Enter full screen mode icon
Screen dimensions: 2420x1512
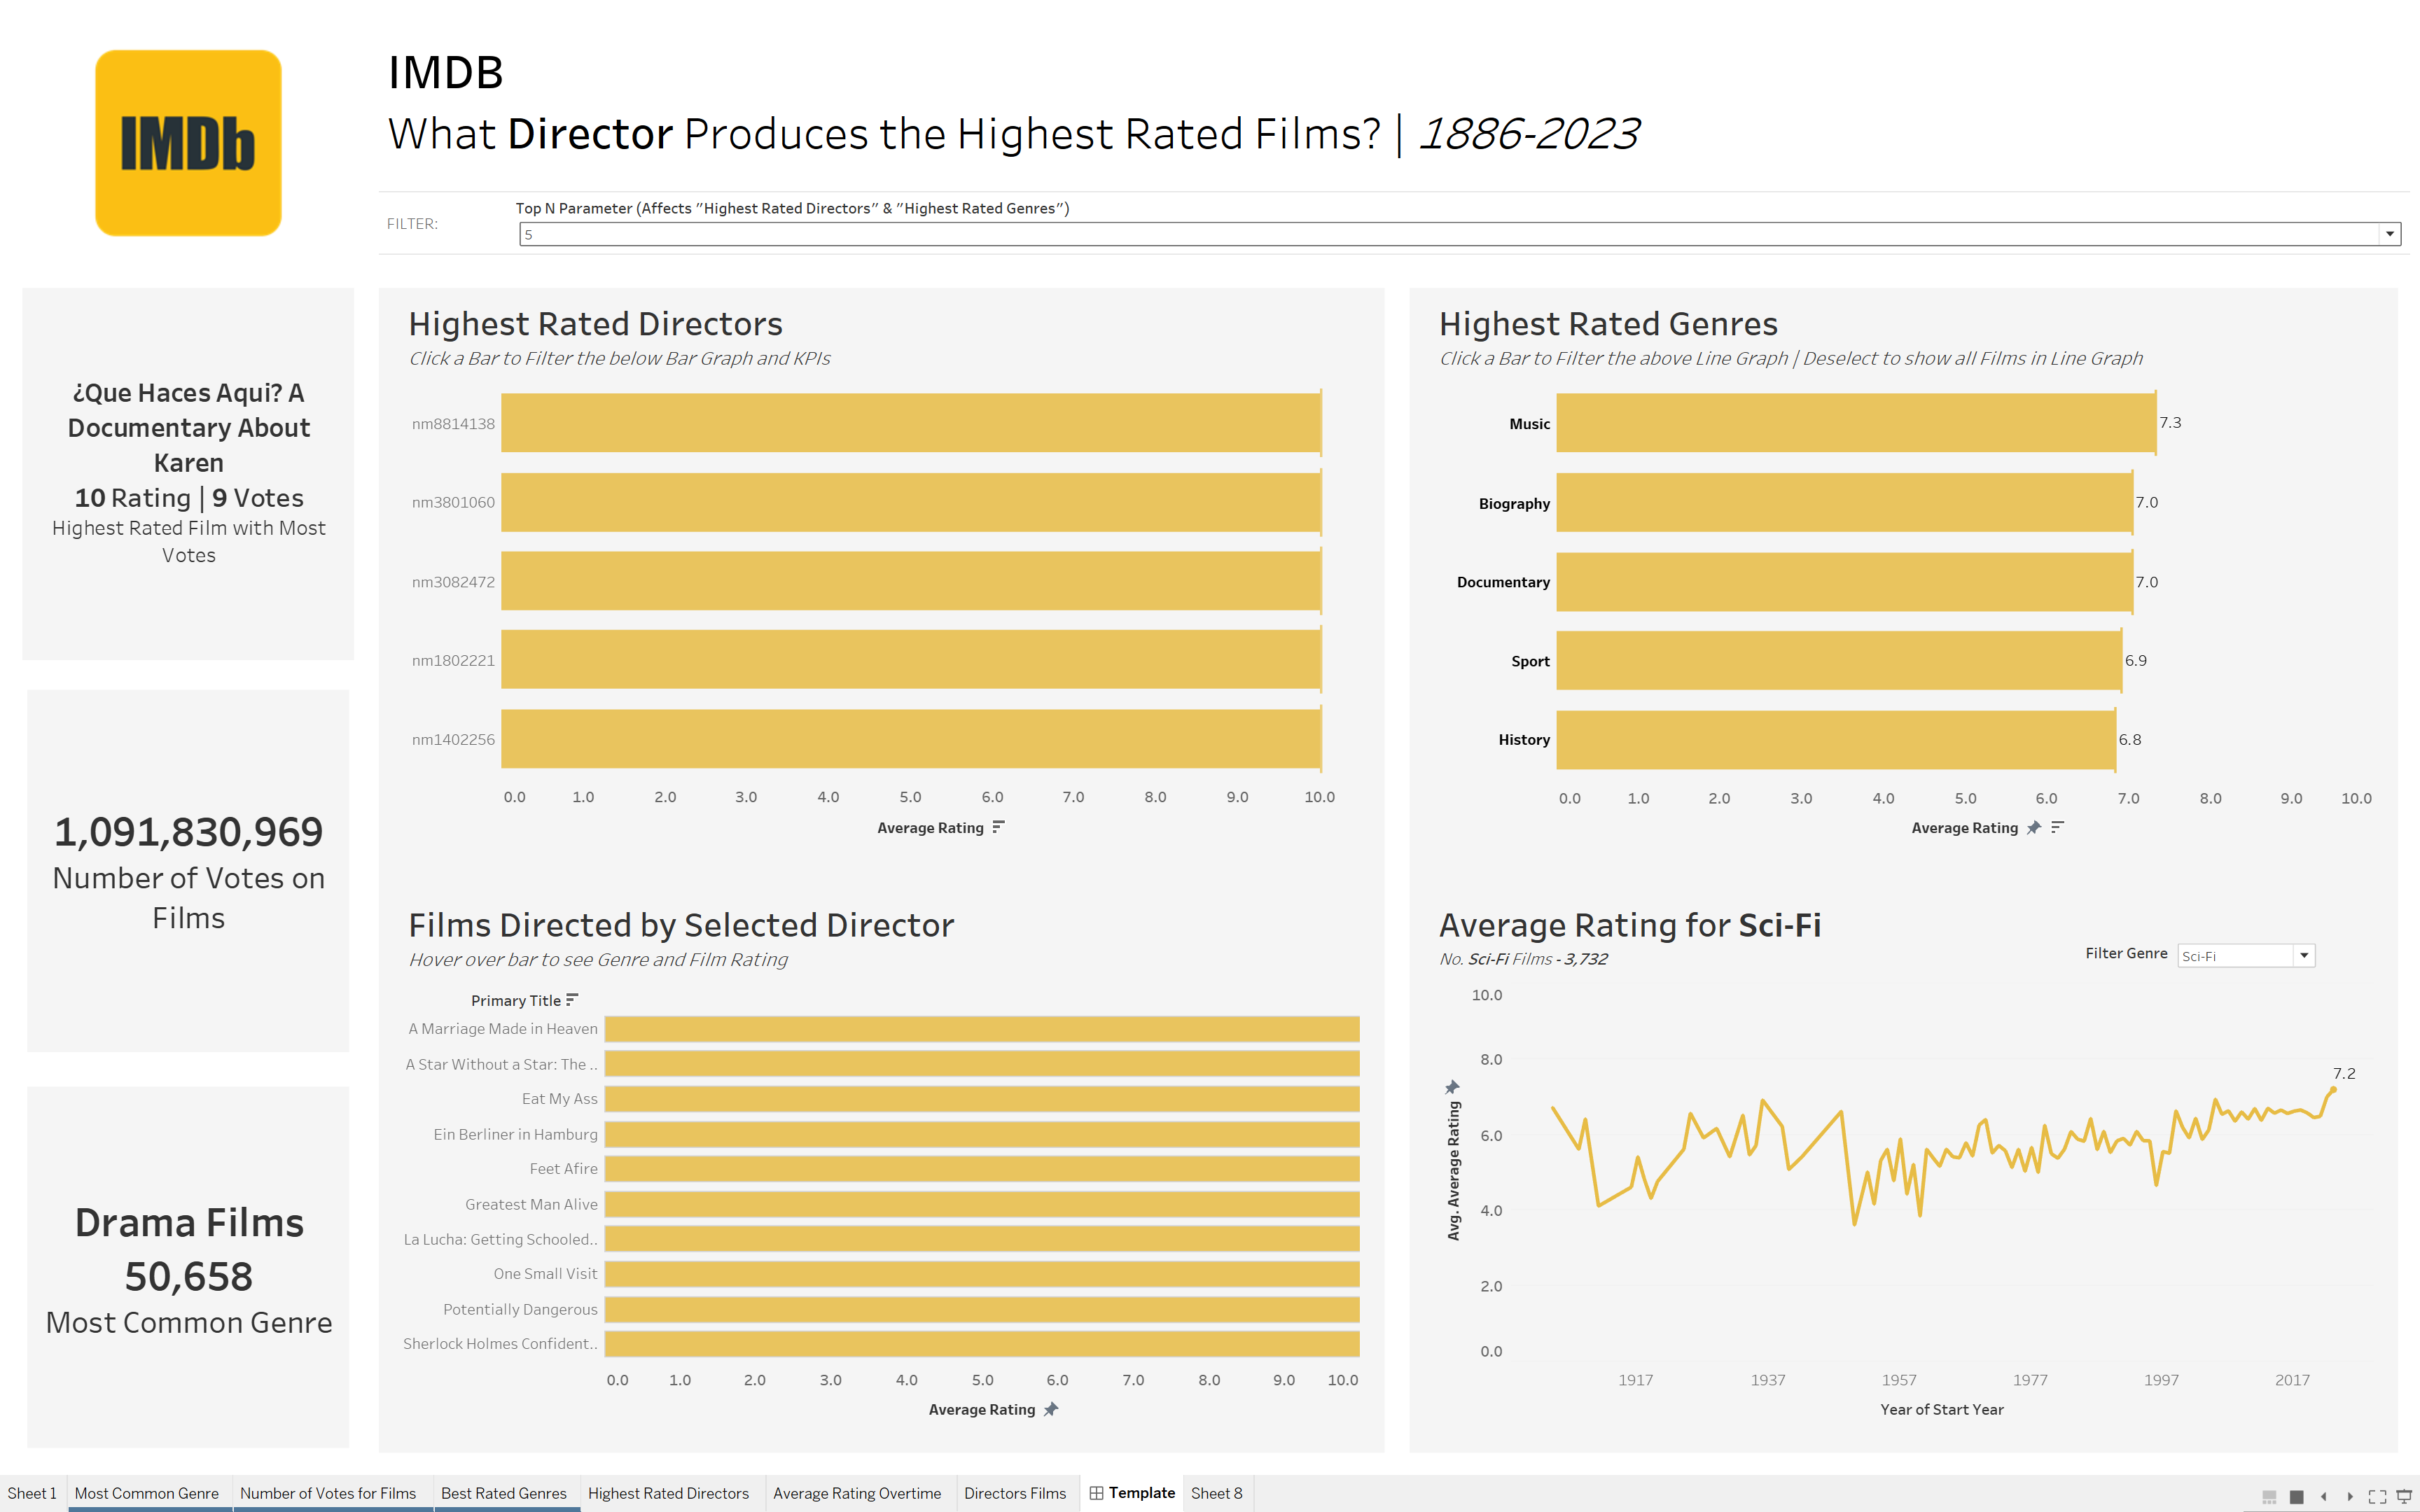[x=2377, y=1496]
